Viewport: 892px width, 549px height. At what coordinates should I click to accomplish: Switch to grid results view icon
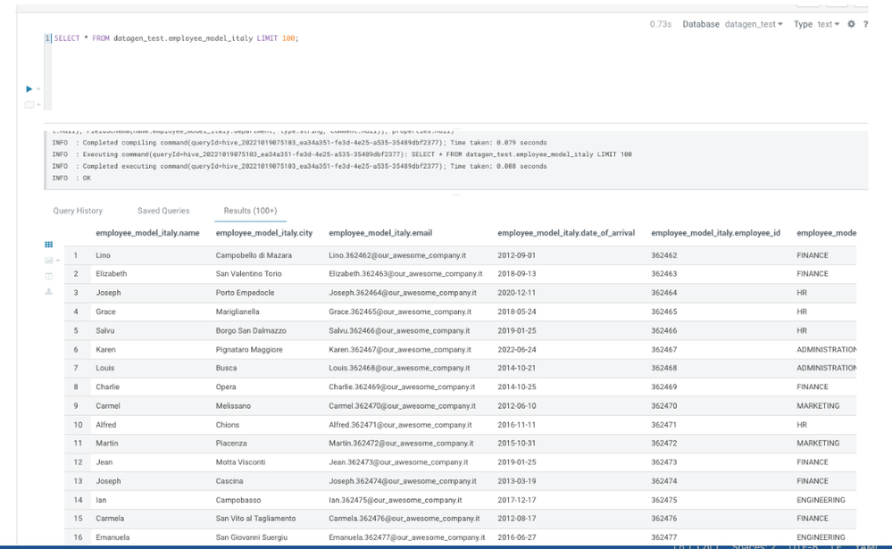click(49, 245)
